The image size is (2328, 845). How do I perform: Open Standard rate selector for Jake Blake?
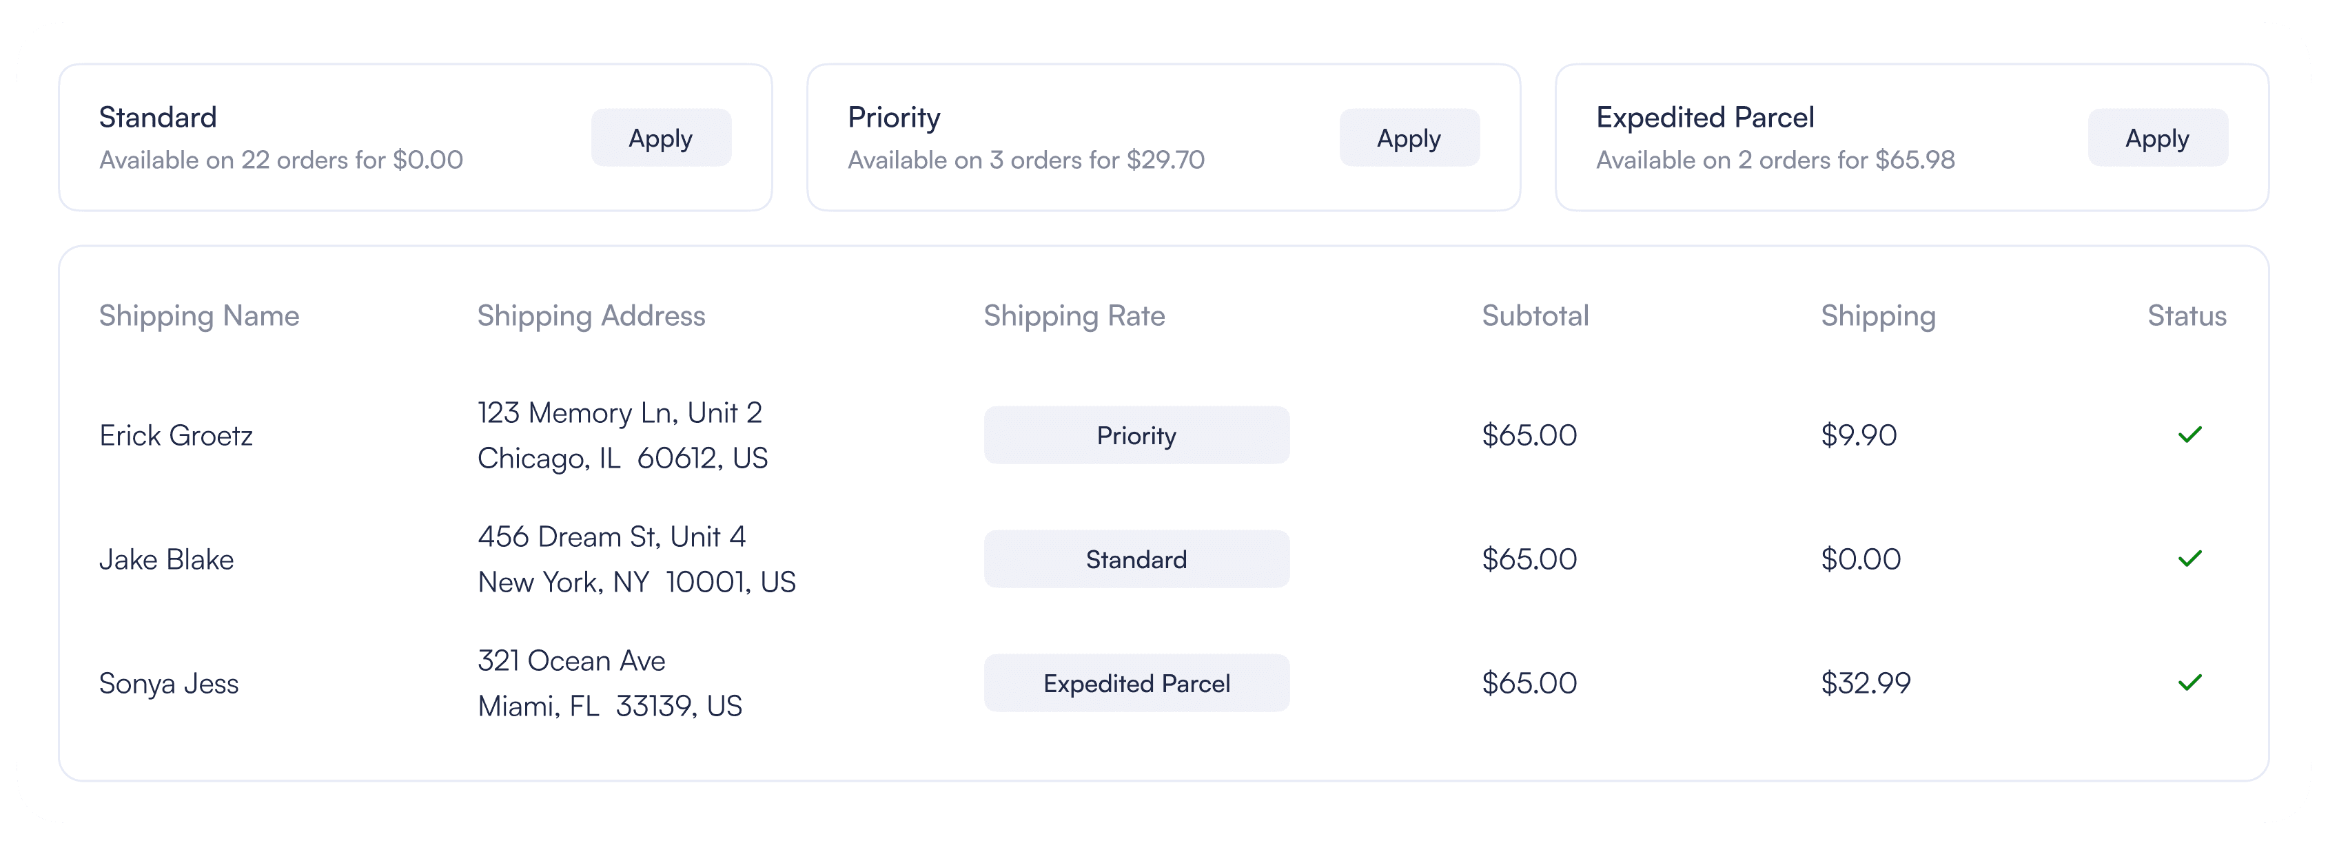click(1136, 559)
